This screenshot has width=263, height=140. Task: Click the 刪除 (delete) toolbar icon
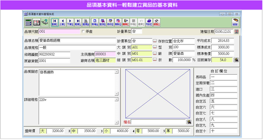click(118, 22)
